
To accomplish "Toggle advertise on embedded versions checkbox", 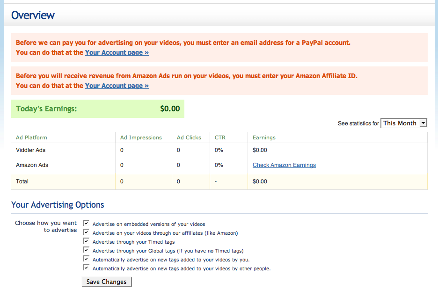I will coord(86,224).
